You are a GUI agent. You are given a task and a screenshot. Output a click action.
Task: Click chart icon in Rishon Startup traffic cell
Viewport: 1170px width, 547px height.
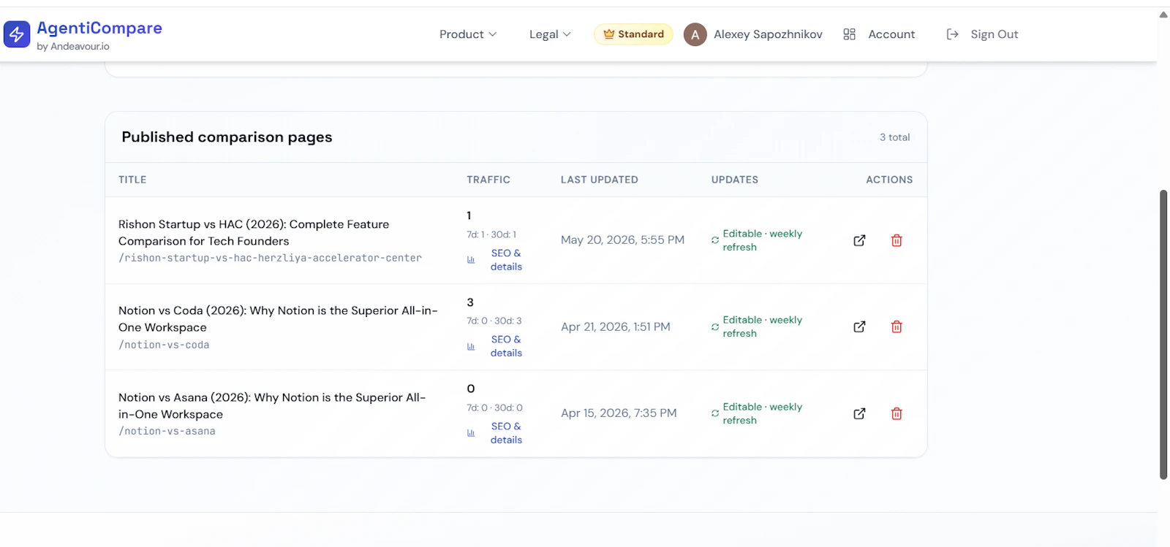point(471,260)
